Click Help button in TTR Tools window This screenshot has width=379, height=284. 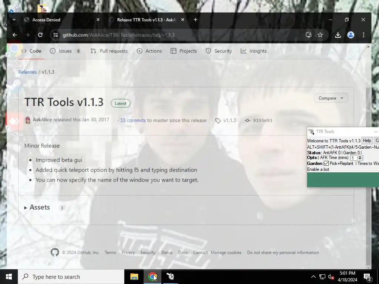(x=367, y=141)
